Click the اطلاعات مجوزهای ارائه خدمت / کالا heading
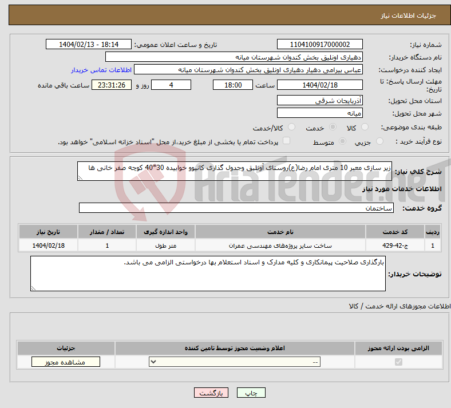This screenshot has width=451, height=408. click(400, 306)
